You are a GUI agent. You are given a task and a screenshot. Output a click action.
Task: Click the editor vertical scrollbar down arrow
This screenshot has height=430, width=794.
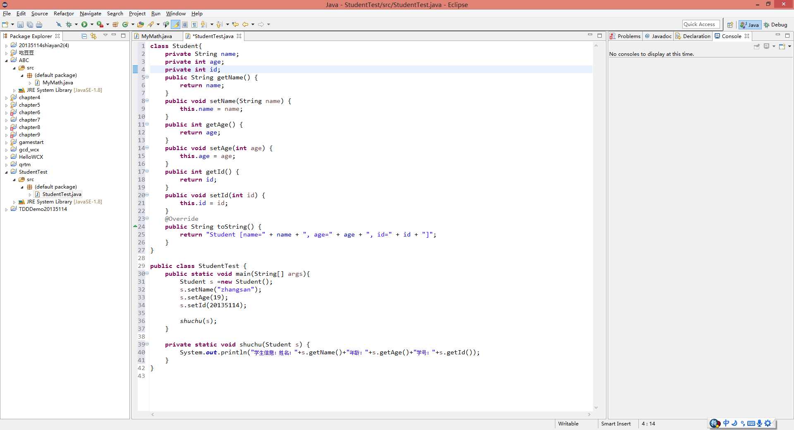(x=596, y=408)
